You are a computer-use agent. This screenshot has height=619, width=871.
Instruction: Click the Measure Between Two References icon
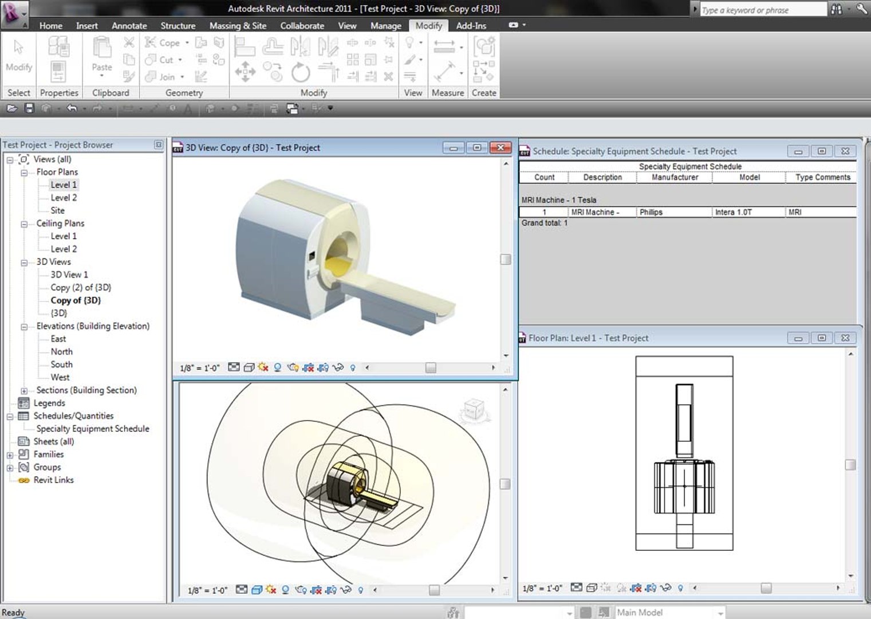pyautogui.click(x=444, y=46)
